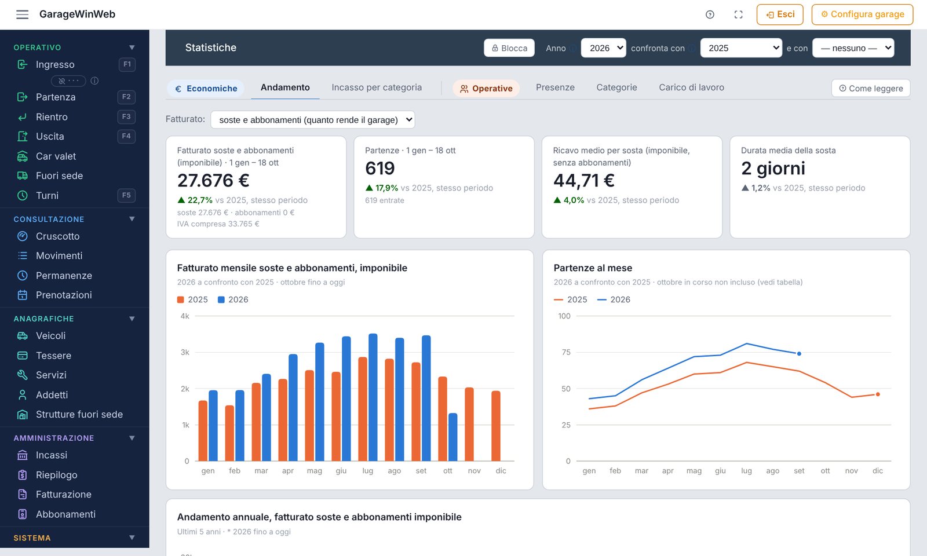Open the 'e con nessuno' dropdown
The width and height of the screenshot is (927, 556).
pyautogui.click(x=853, y=48)
